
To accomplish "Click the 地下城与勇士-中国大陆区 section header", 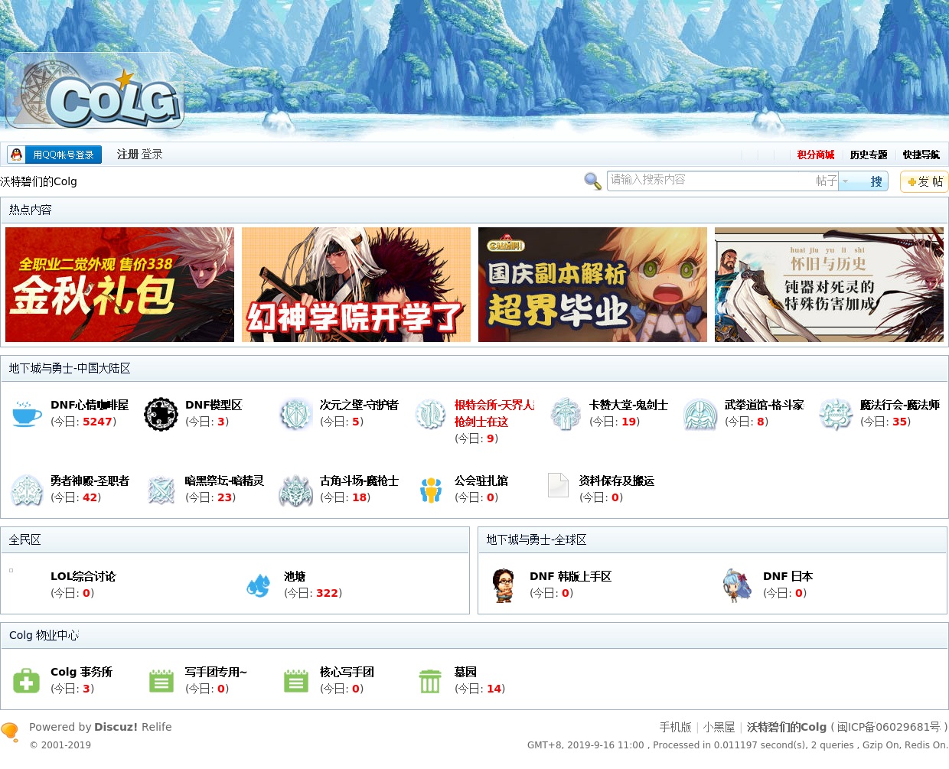I will pyautogui.click(x=70, y=368).
